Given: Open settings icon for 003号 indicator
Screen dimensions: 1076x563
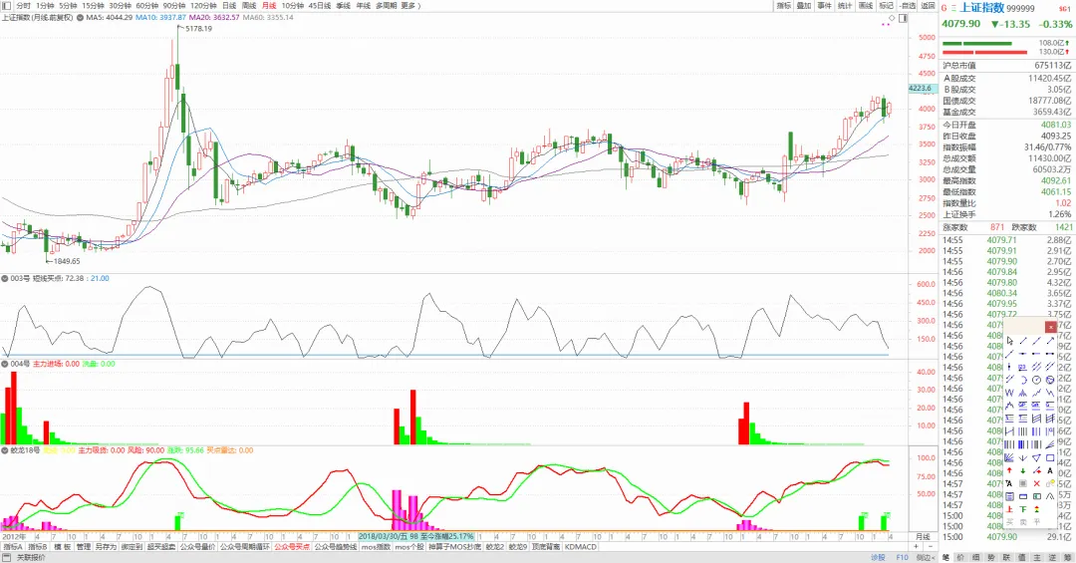Looking at the screenshot, I should click(x=5, y=279).
